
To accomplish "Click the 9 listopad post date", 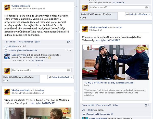I will pyautogui.click(x=94, y=30).
